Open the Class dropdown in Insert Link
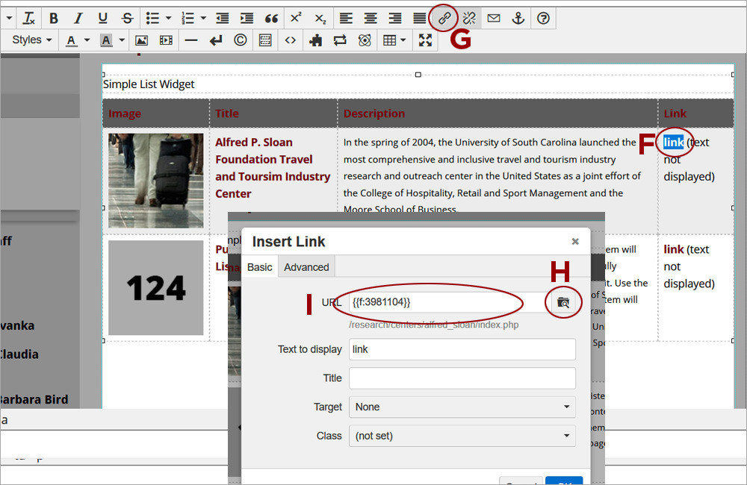747x485 pixels. click(462, 436)
